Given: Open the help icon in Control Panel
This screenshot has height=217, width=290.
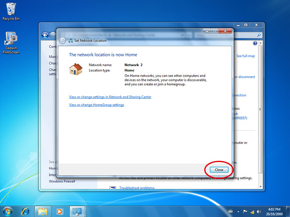Looking at the screenshot, I should coord(255,43).
